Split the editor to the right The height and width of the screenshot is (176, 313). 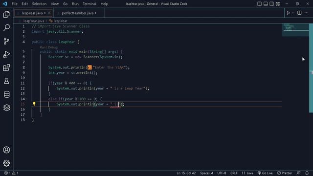click(299, 13)
